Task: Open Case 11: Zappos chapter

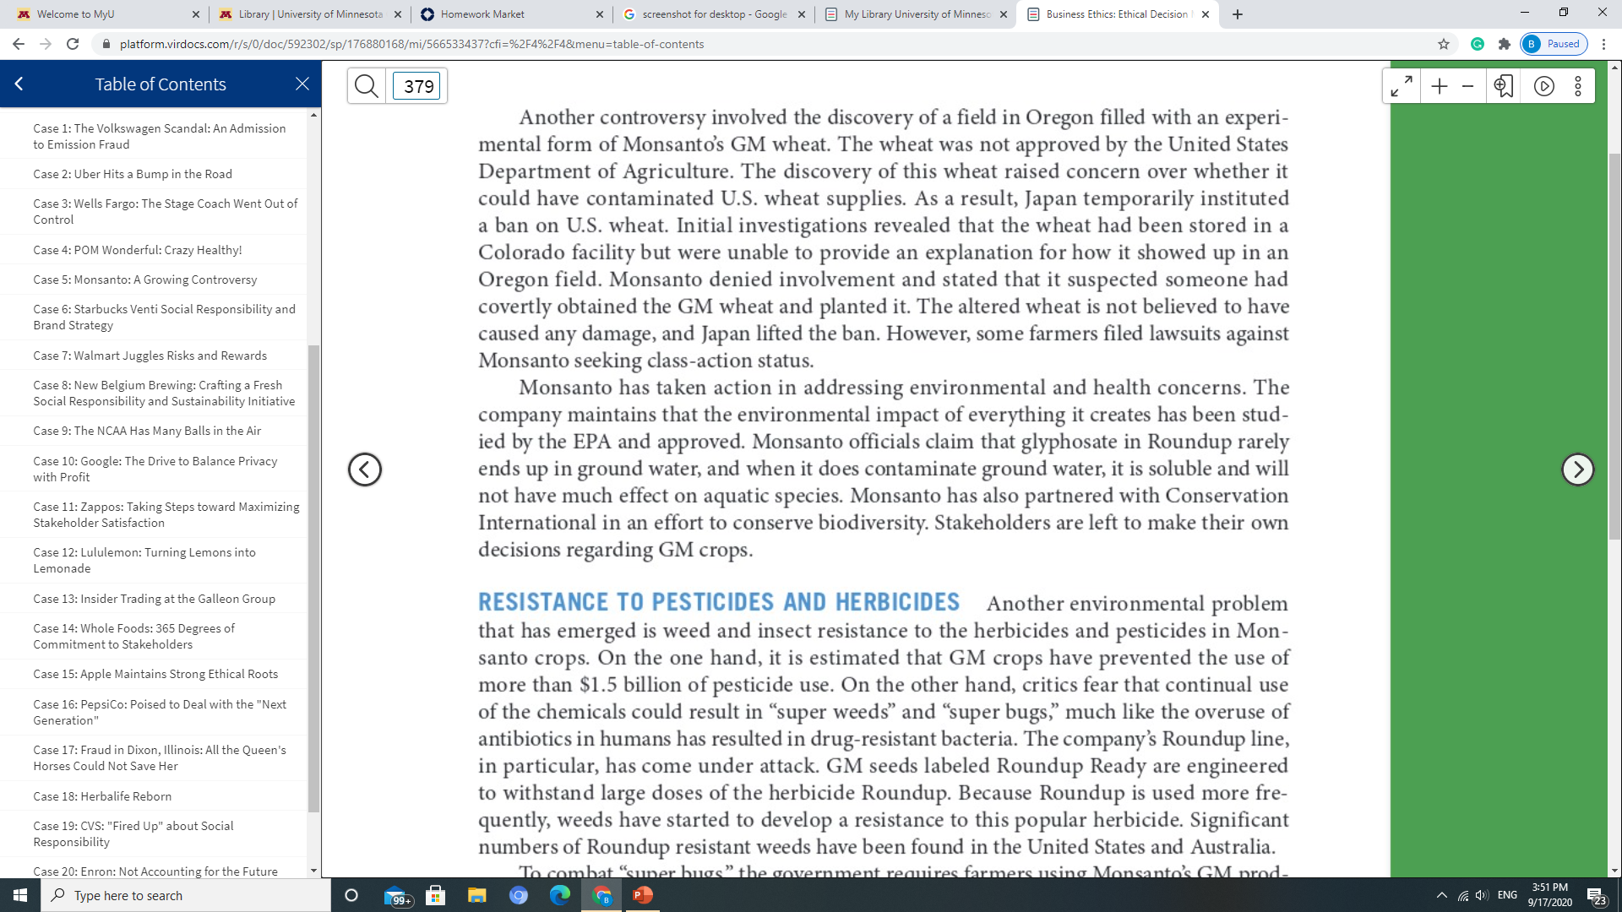Action: tap(166, 514)
